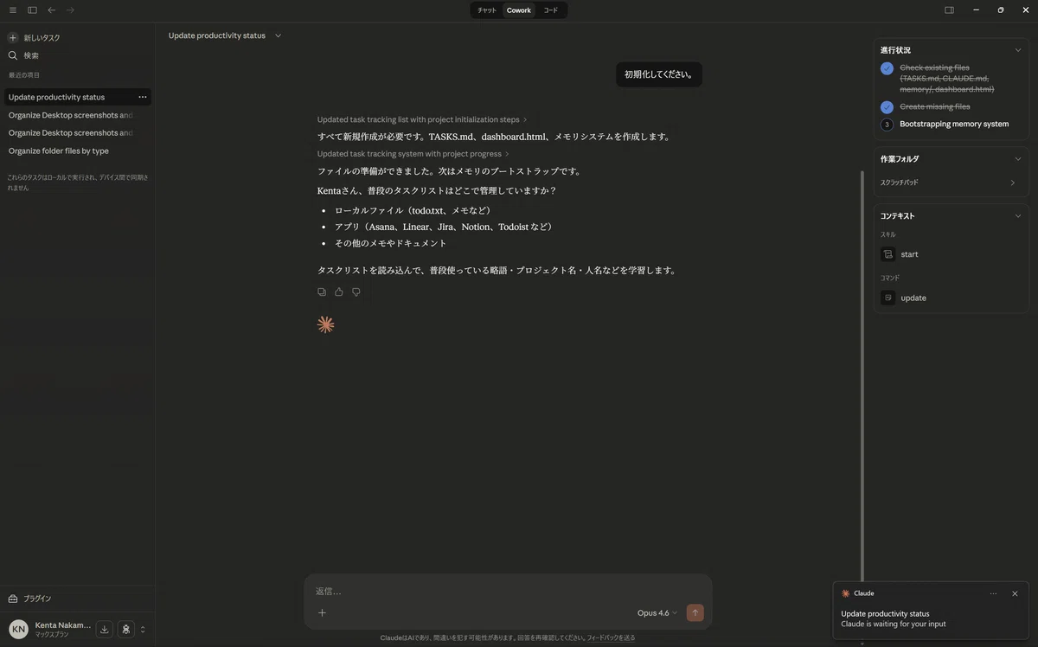Open the hamburger menu icon
1038x647 pixels.
pyautogui.click(x=12, y=10)
